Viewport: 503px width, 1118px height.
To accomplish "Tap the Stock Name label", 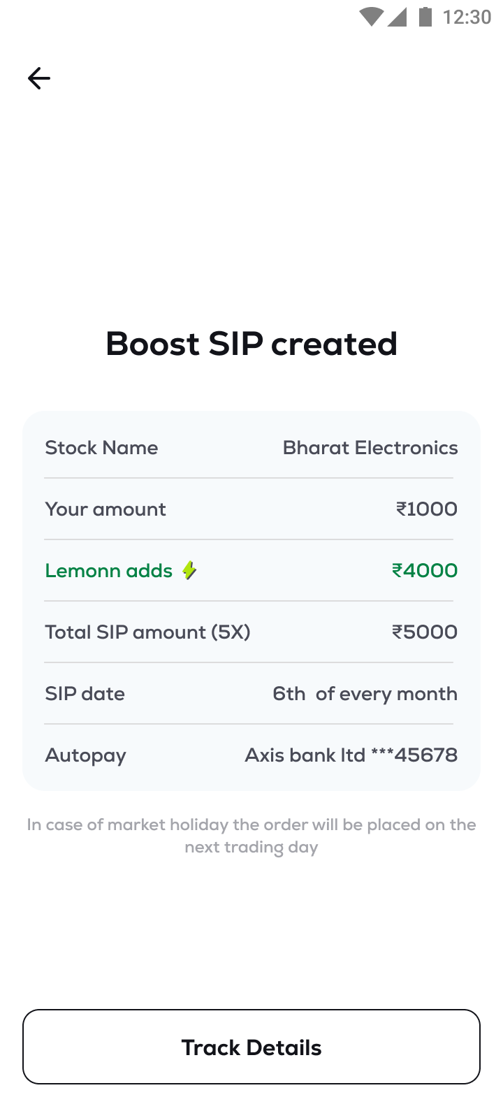I will (x=101, y=448).
